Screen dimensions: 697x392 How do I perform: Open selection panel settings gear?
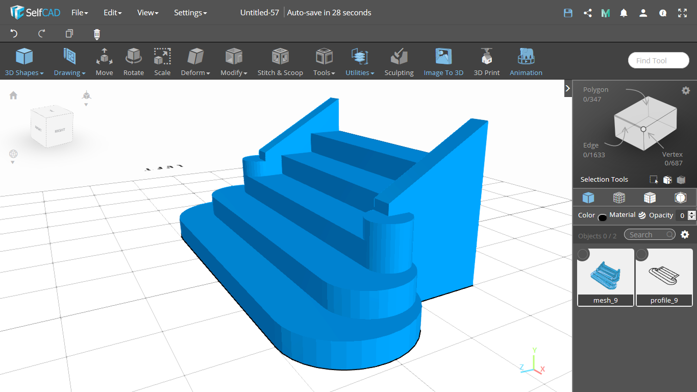686,90
